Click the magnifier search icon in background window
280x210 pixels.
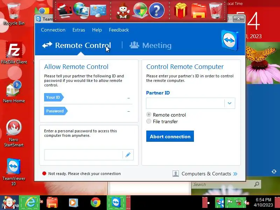pyautogui.click(x=257, y=184)
